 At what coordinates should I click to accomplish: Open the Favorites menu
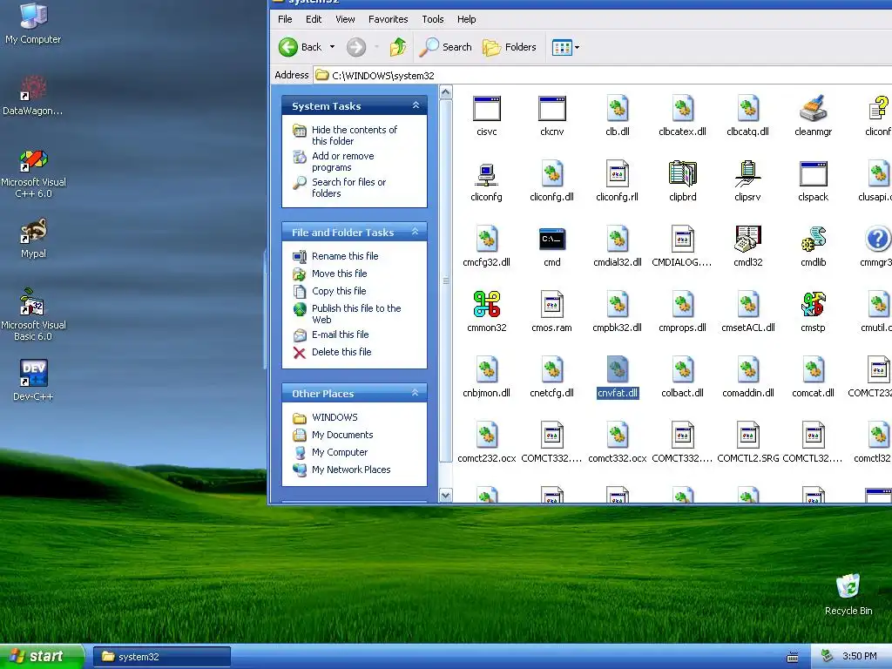click(388, 19)
